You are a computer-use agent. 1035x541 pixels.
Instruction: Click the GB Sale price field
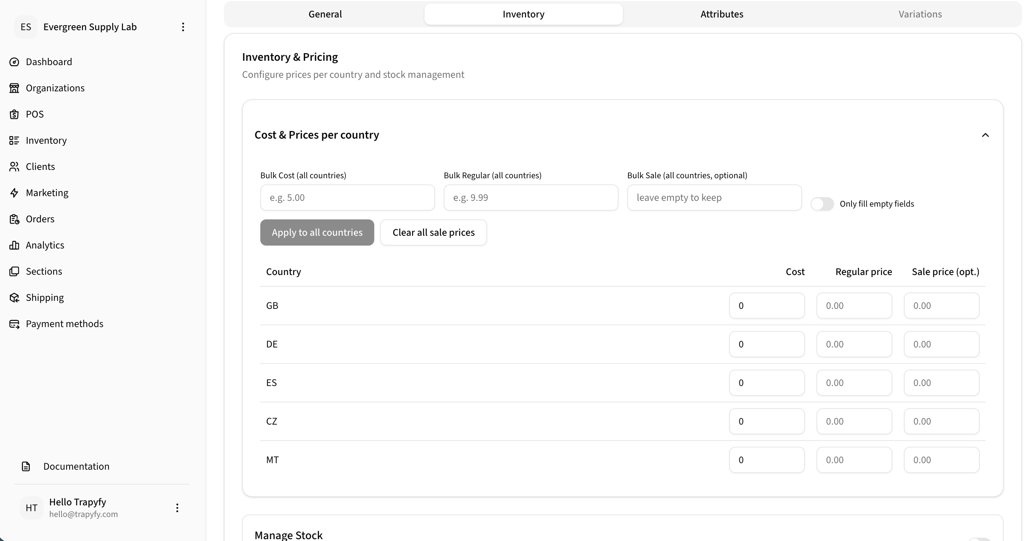(942, 306)
